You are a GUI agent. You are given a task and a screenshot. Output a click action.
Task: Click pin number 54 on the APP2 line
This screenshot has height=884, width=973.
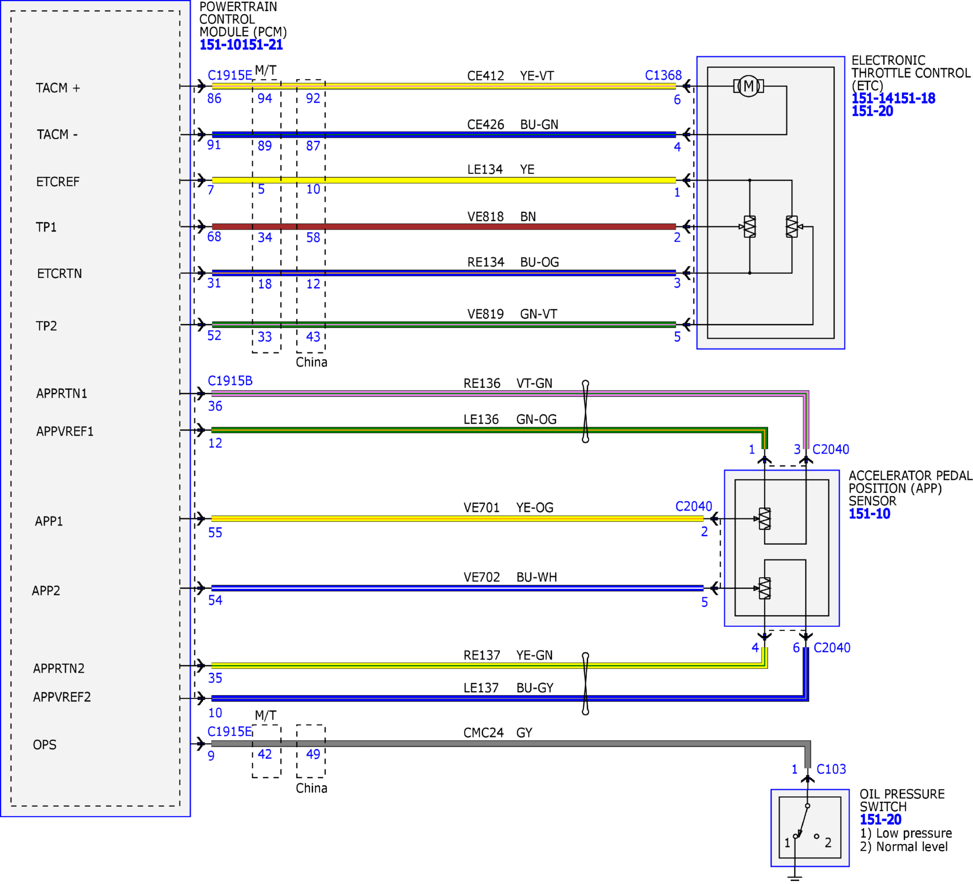pyautogui.click(x=215, y=600)
